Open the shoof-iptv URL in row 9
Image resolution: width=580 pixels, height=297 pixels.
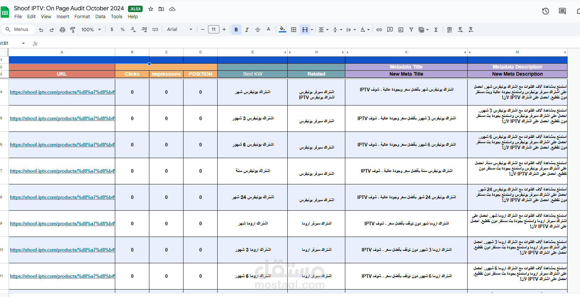tap(62, 223)
